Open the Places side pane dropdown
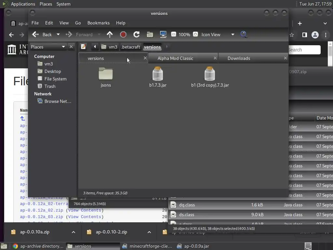 coord(48,47)
